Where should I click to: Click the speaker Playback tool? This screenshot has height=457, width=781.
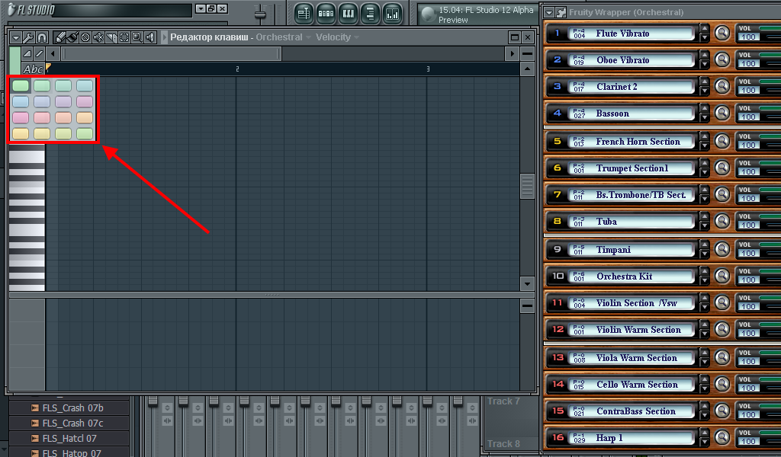tap(149, 37)
